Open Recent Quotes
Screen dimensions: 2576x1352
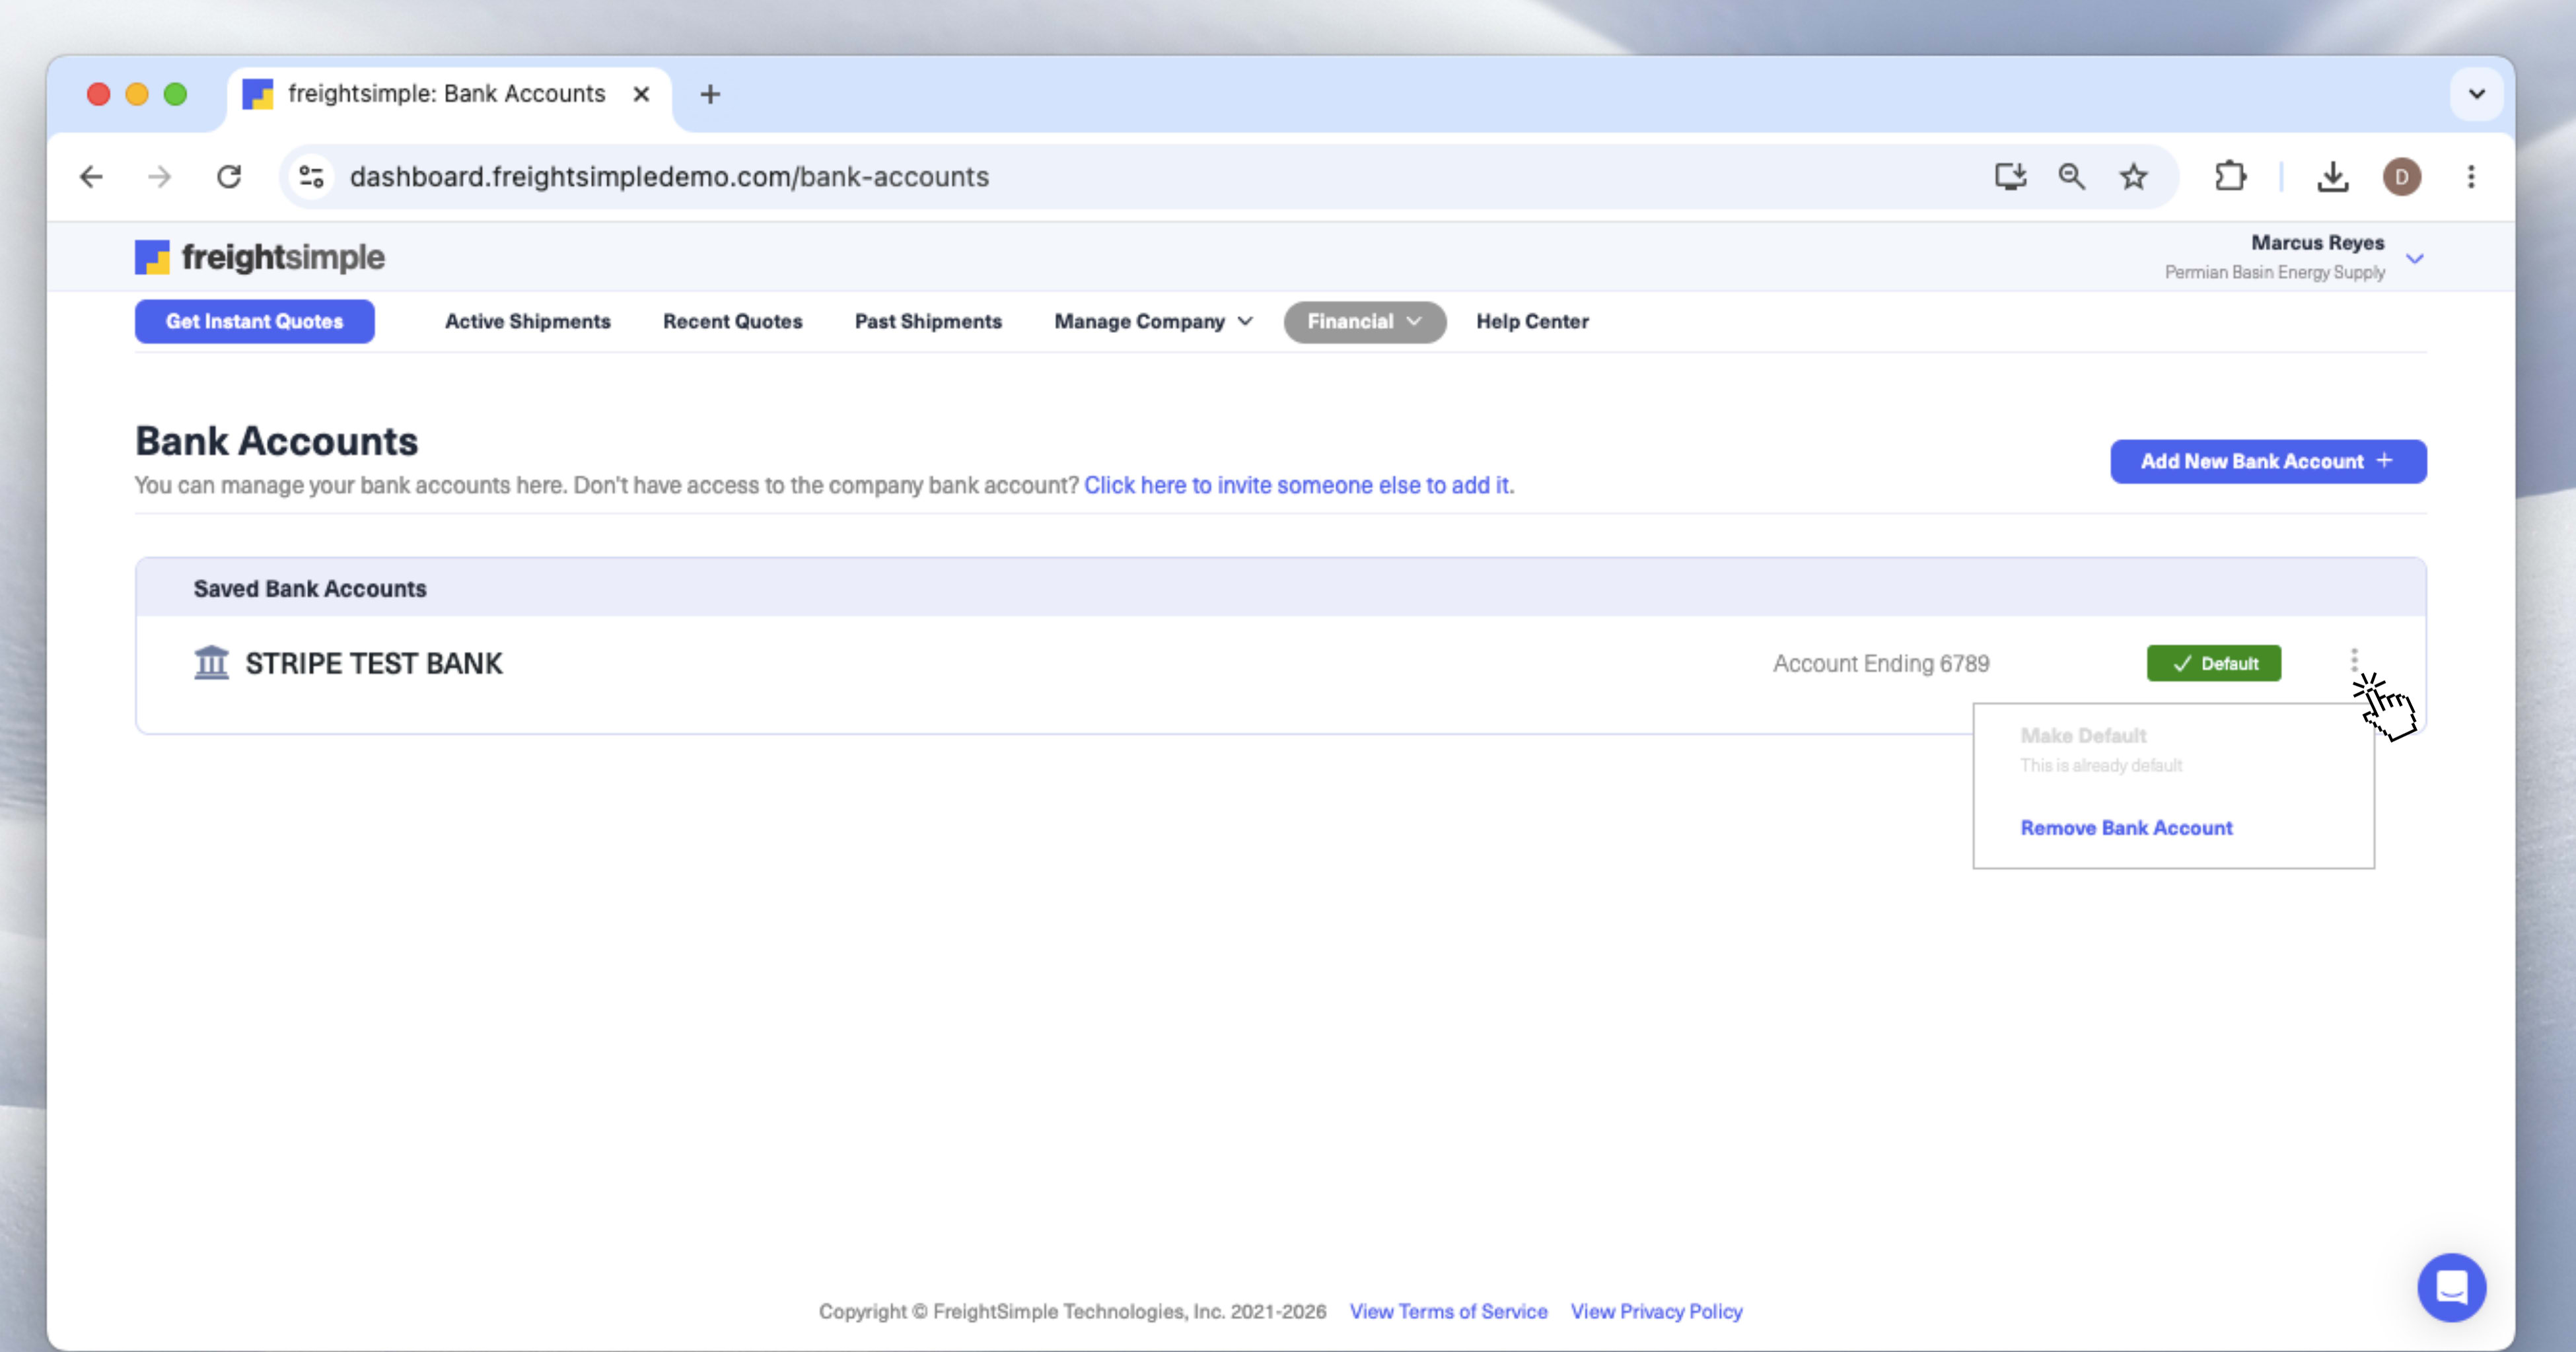tap(732, 321)
